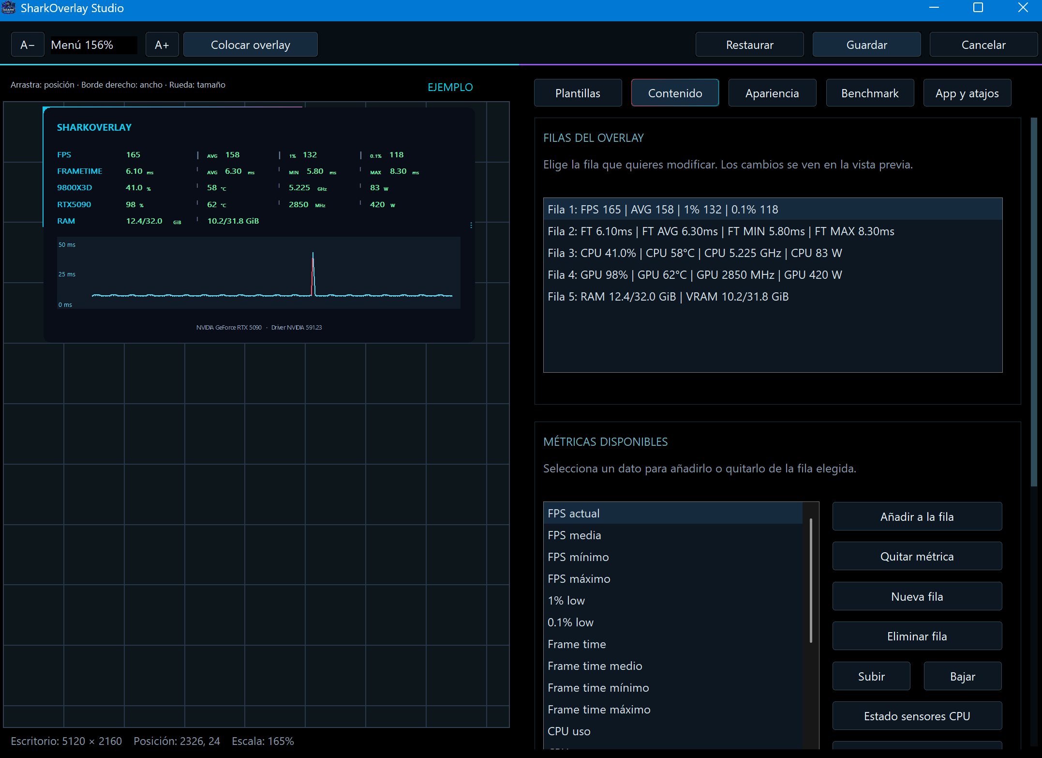The width and height of the screenshot is (1042, 758).
Task: Click Eliminar fila button
Action: point(917,636)
